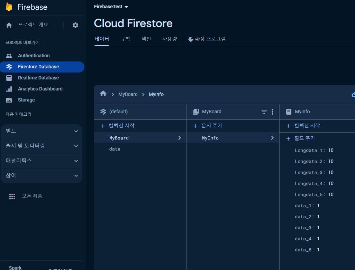Screen dimensions: 355x270
Task: Click the all products grid icon
Action: (x=12, y=196)
